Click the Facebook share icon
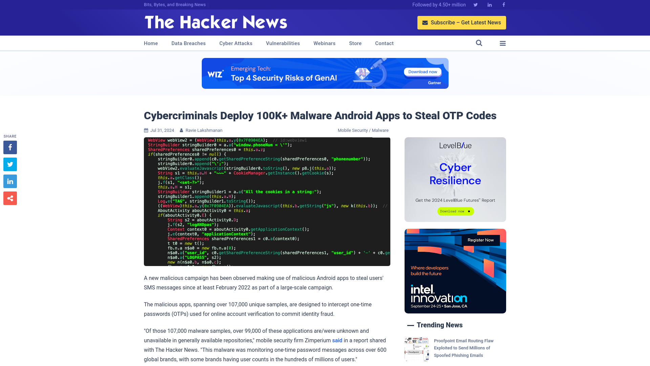Viewport: 650px width, 366px height. tap(10, 147)
